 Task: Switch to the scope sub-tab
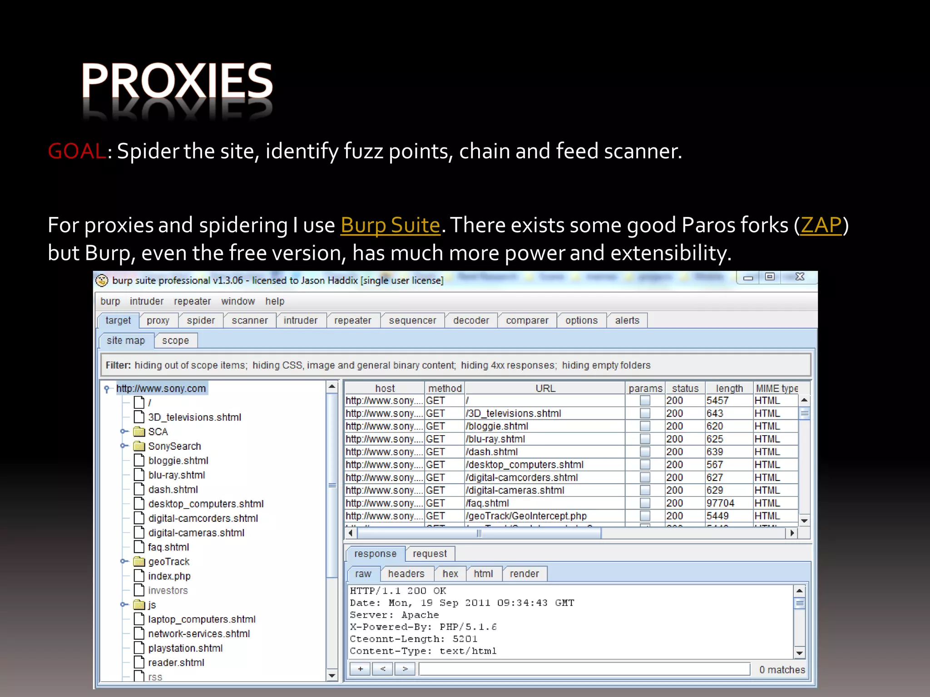pos(175,340)
